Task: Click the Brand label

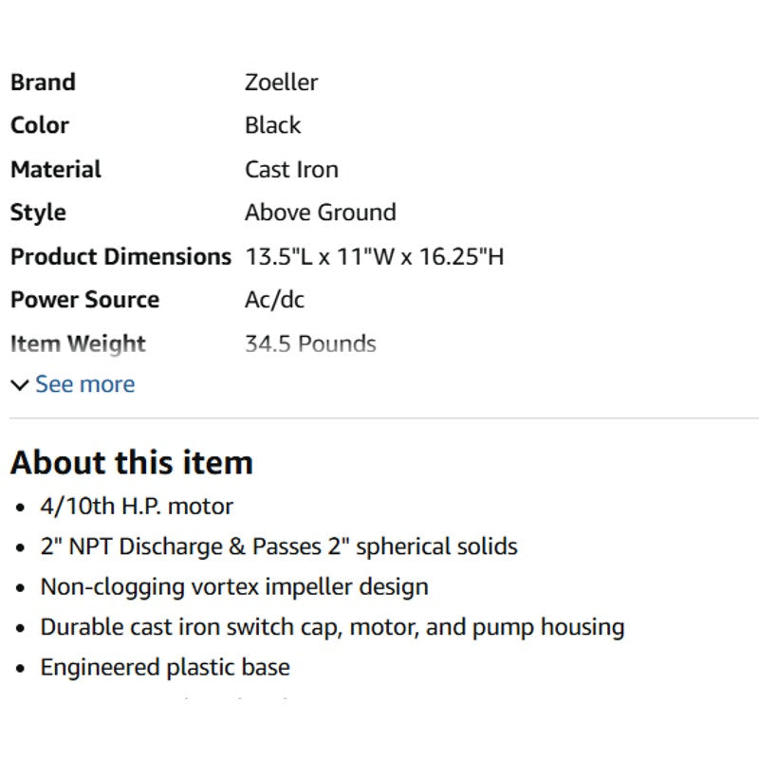Action: click(x=43, y=83)
